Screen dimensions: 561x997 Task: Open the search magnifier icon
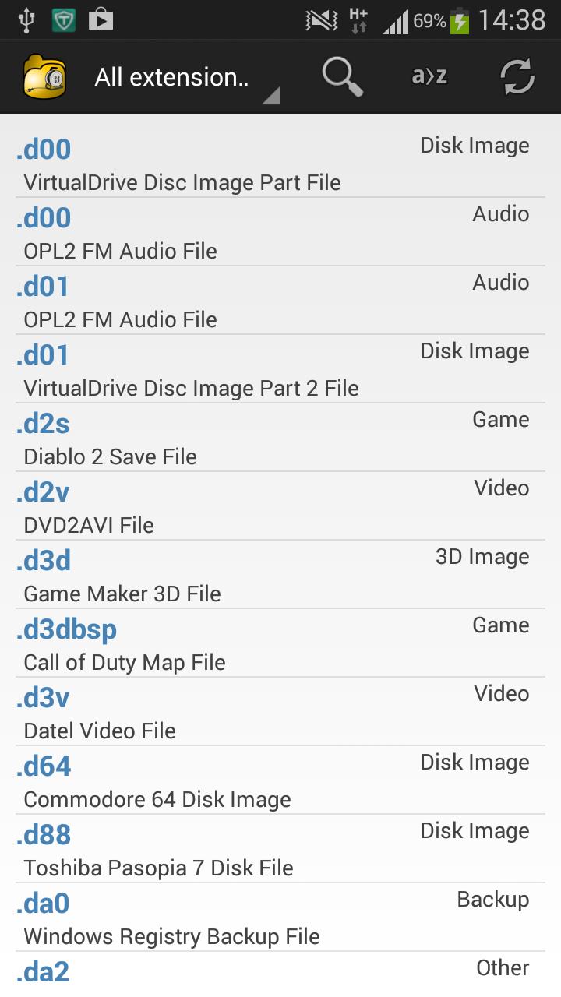tap(343, 76)
